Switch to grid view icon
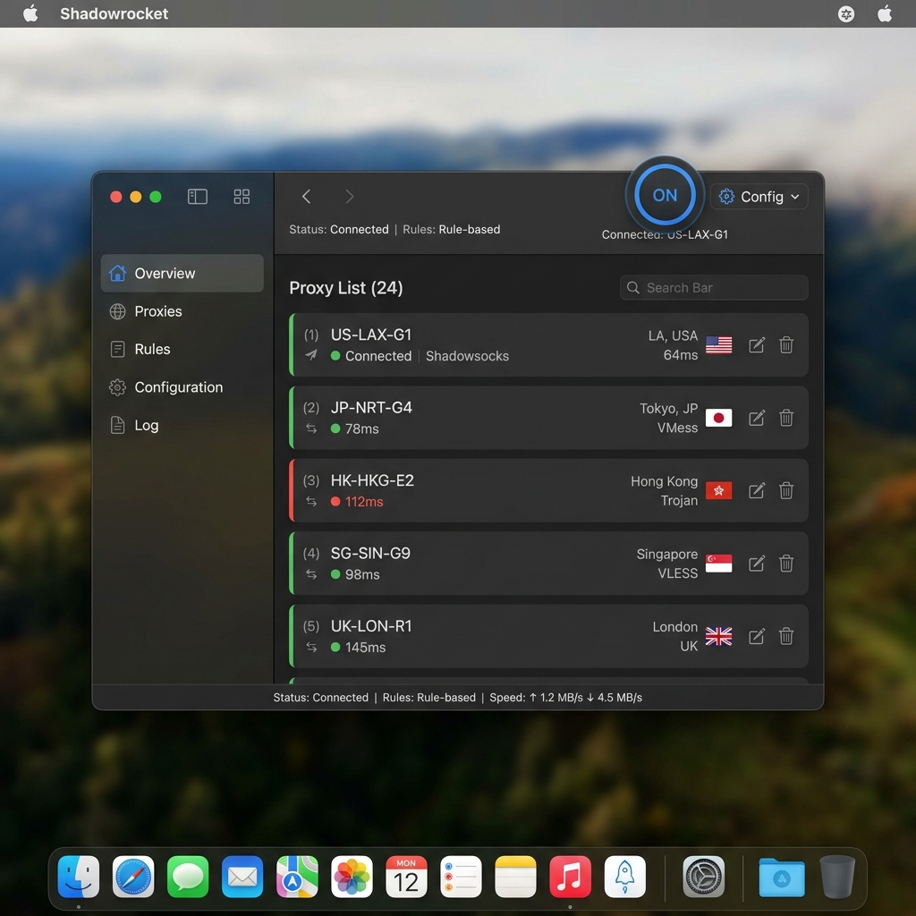 [242, 197]
